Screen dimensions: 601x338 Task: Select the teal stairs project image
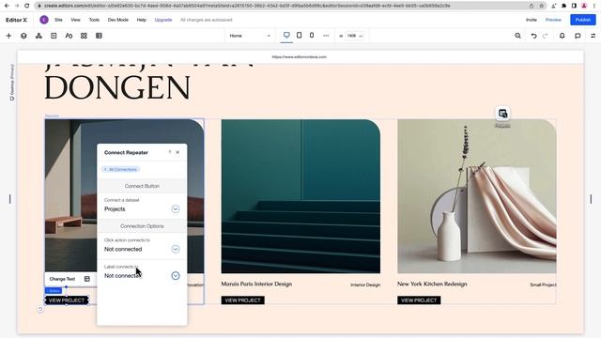point(300,196)
